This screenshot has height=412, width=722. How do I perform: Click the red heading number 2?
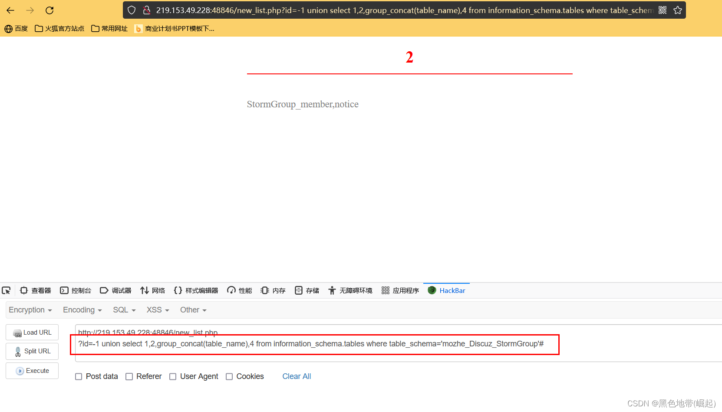click(x=409, y=57)
